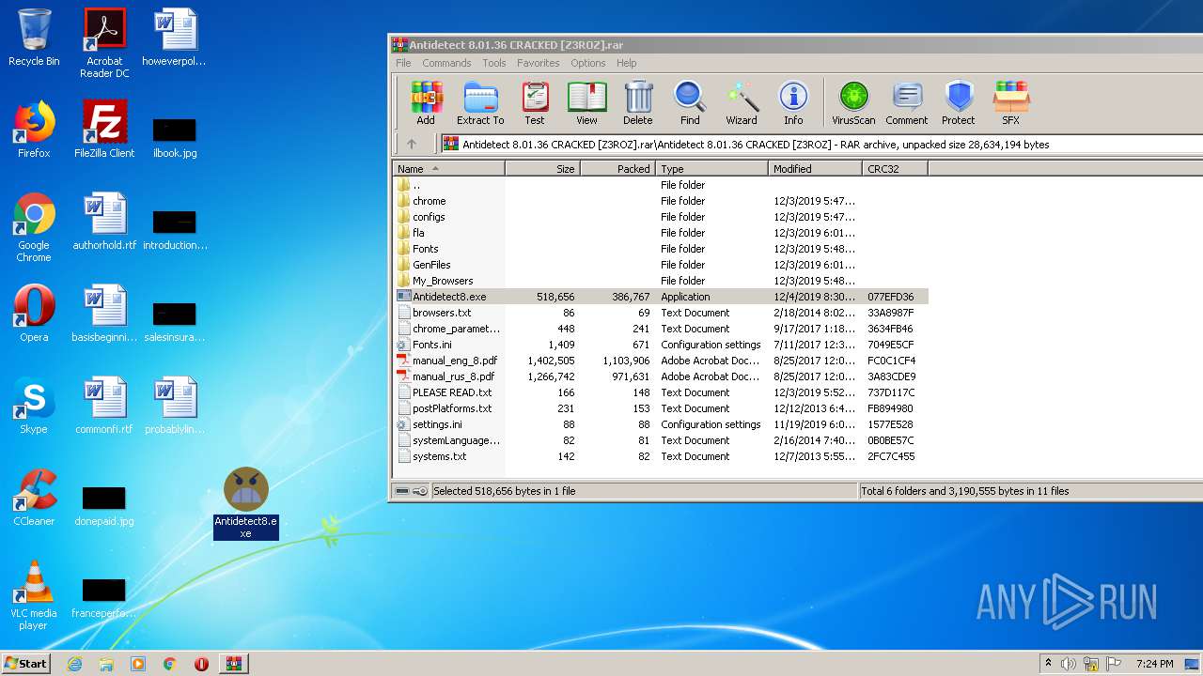Select the chrome folder
Viewport: 1203px width, 676px height.
(660, 201)
